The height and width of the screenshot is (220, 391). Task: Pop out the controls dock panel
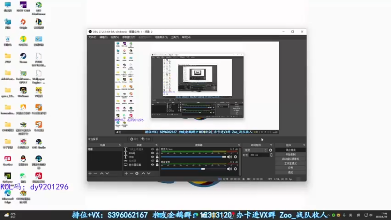click(x=304, y=145)
